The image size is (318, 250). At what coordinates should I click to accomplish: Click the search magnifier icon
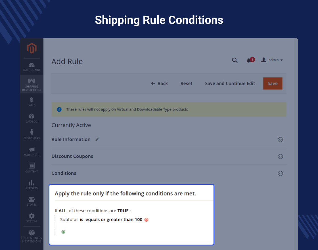click(x=235, y=60)
